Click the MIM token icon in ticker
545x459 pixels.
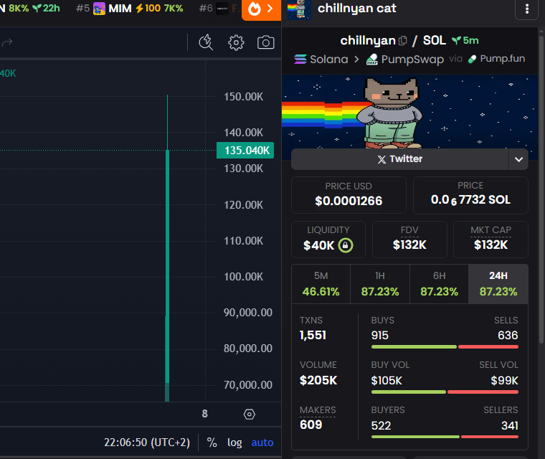click(x=99, y=9)
